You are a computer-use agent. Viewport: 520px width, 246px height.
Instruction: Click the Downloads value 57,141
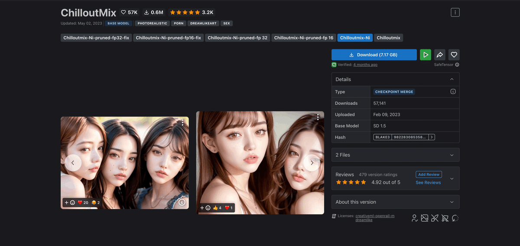[x=379, y=104]
